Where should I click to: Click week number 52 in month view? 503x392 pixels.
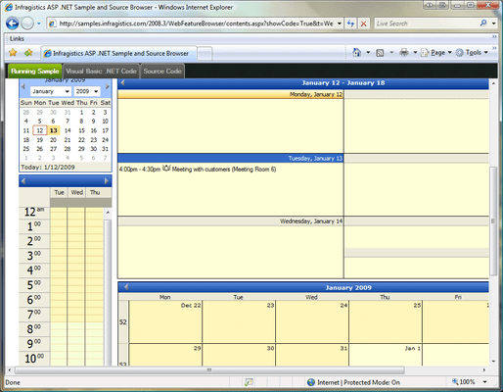tap(122, 322)
